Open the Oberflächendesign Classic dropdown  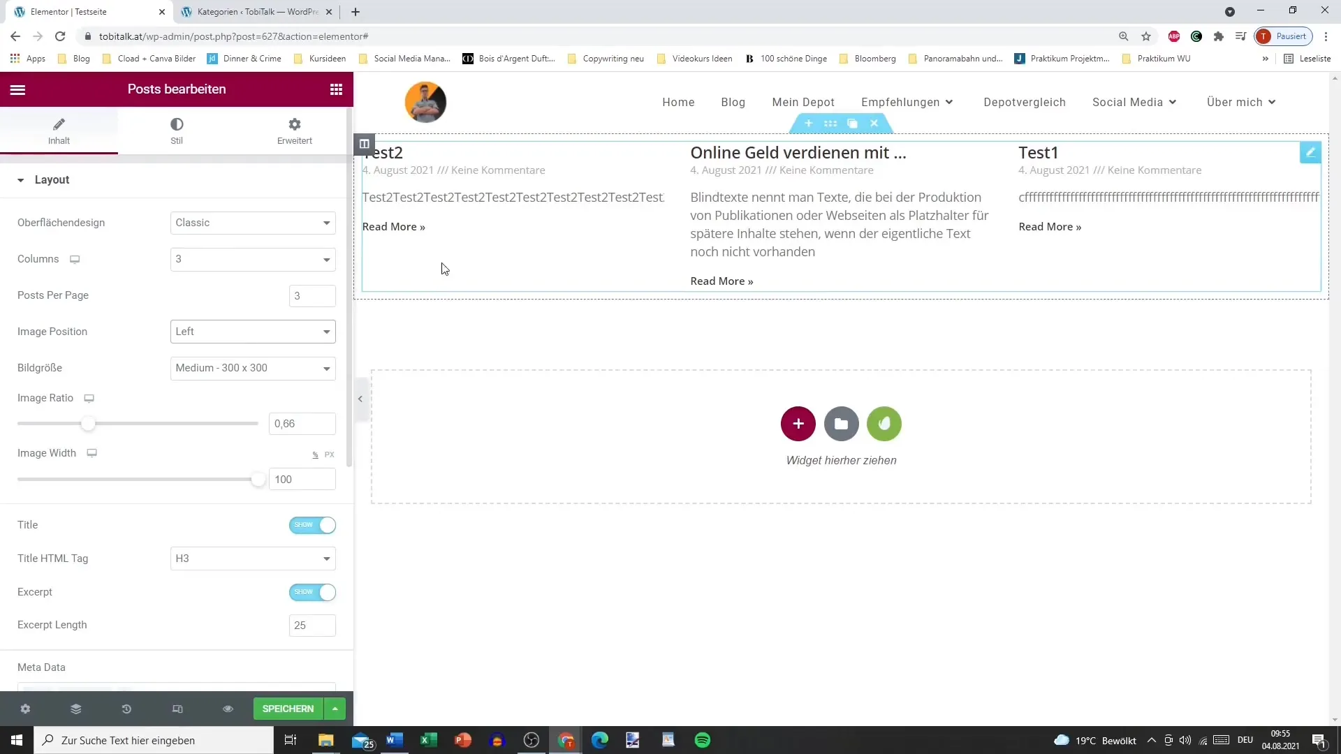(x=253, y=223)
